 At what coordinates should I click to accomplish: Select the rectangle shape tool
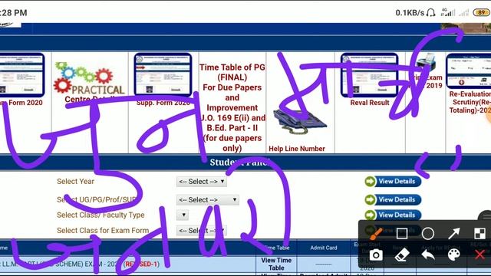[x=402, y=233]
